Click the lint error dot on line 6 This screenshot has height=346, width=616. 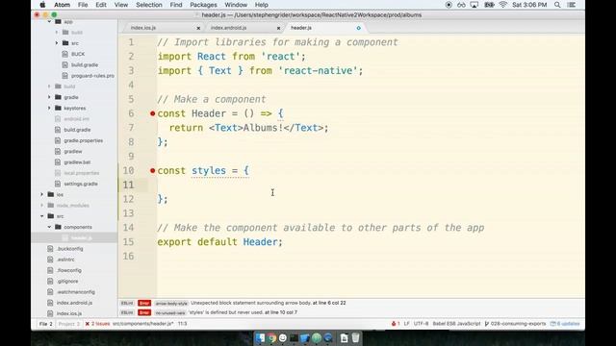click(152, 113)
